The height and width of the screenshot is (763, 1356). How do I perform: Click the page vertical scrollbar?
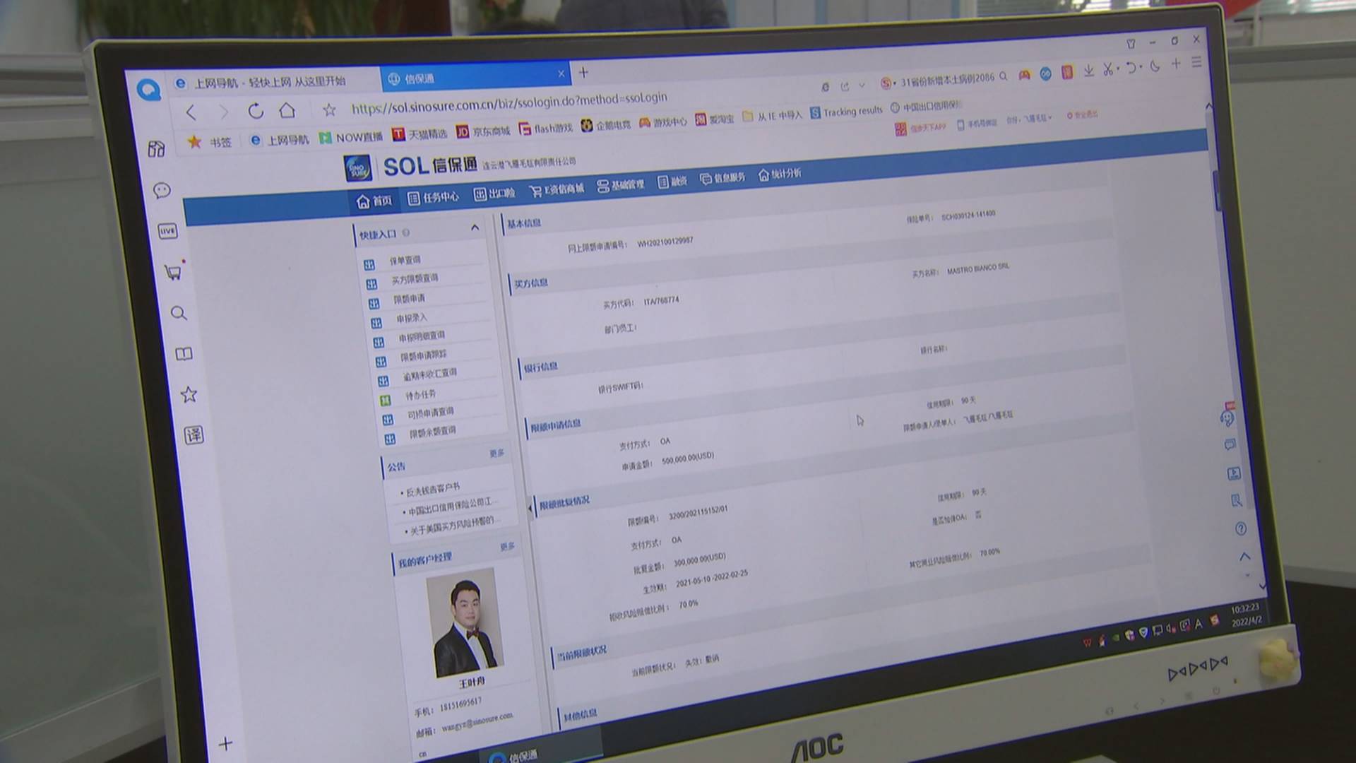pyautogui.click(x=1217, y=191)
